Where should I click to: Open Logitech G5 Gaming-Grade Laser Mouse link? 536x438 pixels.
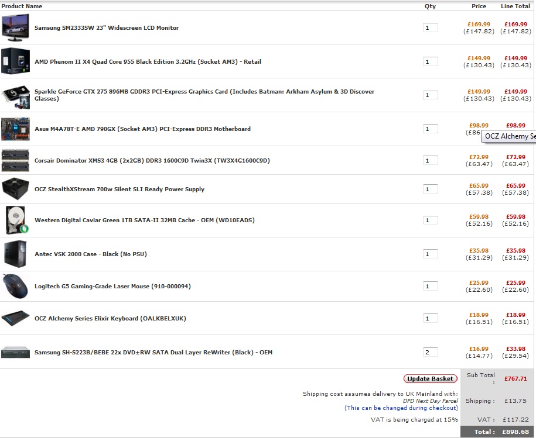coord(112,286)
